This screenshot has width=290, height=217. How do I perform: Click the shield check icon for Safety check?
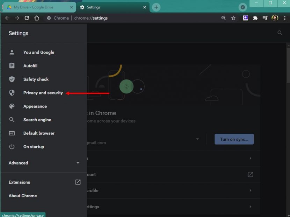(x=12, y=79)
